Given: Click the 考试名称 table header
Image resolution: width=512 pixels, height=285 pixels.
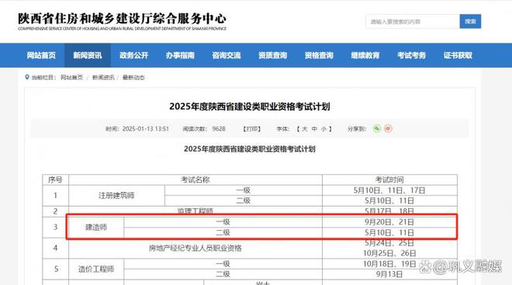Looking at the screenshot, I should click(x=195, y=180).
